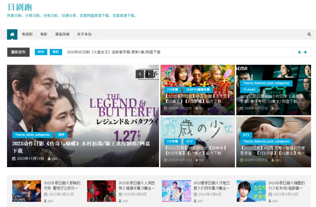Click 人间恐怖 post thumbnail

click(101, 191)
